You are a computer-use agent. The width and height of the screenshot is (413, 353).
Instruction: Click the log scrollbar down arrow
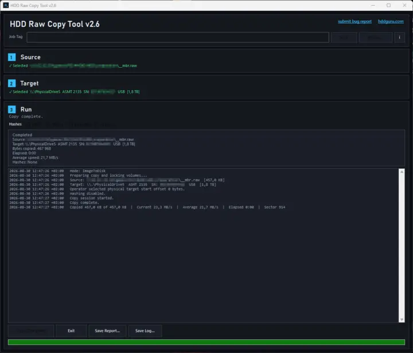[x=402, y=320]
